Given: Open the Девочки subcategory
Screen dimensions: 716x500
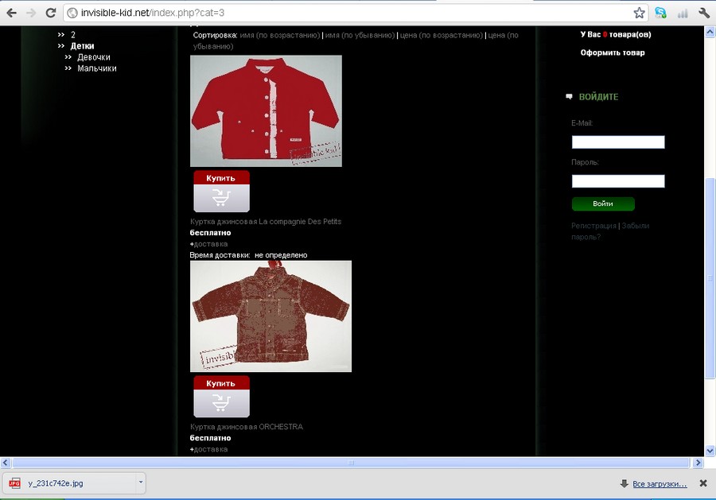Looking at the screenshot, I should [94, 57].
